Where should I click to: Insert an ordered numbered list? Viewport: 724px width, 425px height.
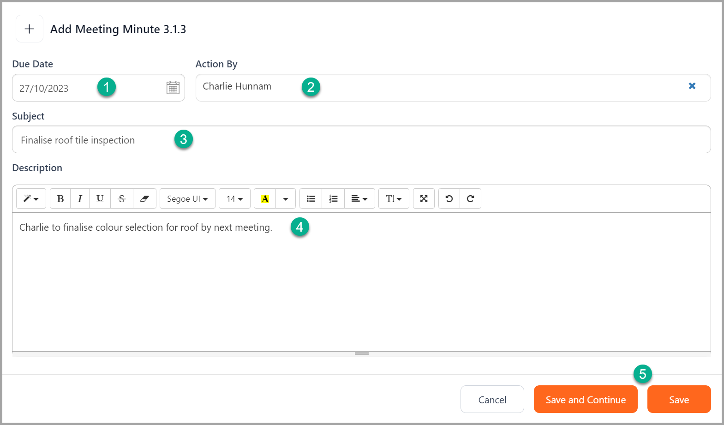pos(333,198)
